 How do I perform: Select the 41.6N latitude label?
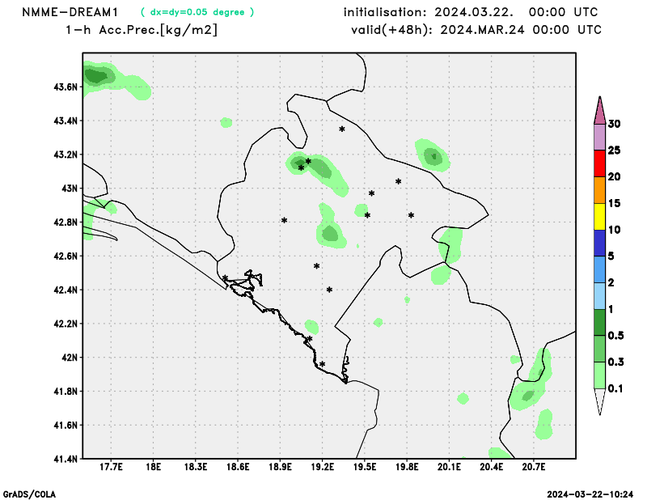click(x=66, y=425)
